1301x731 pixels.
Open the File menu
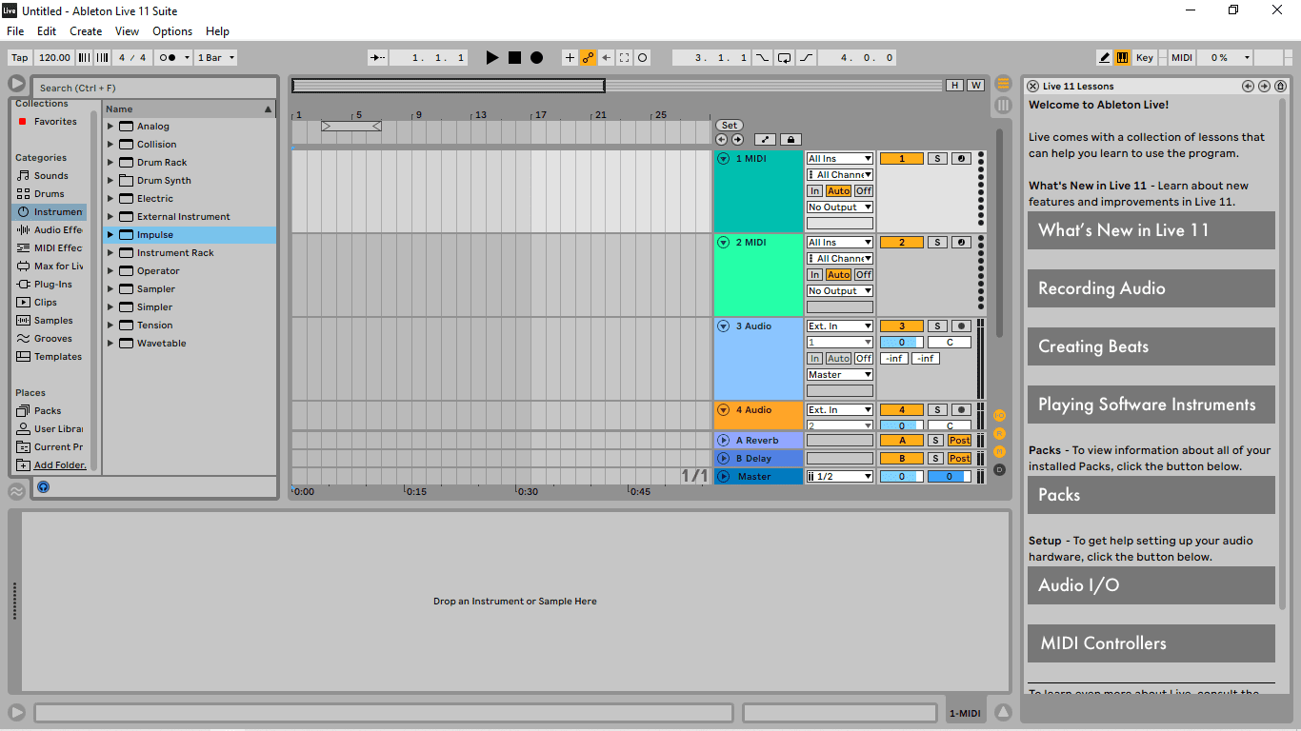pos(15,31)
